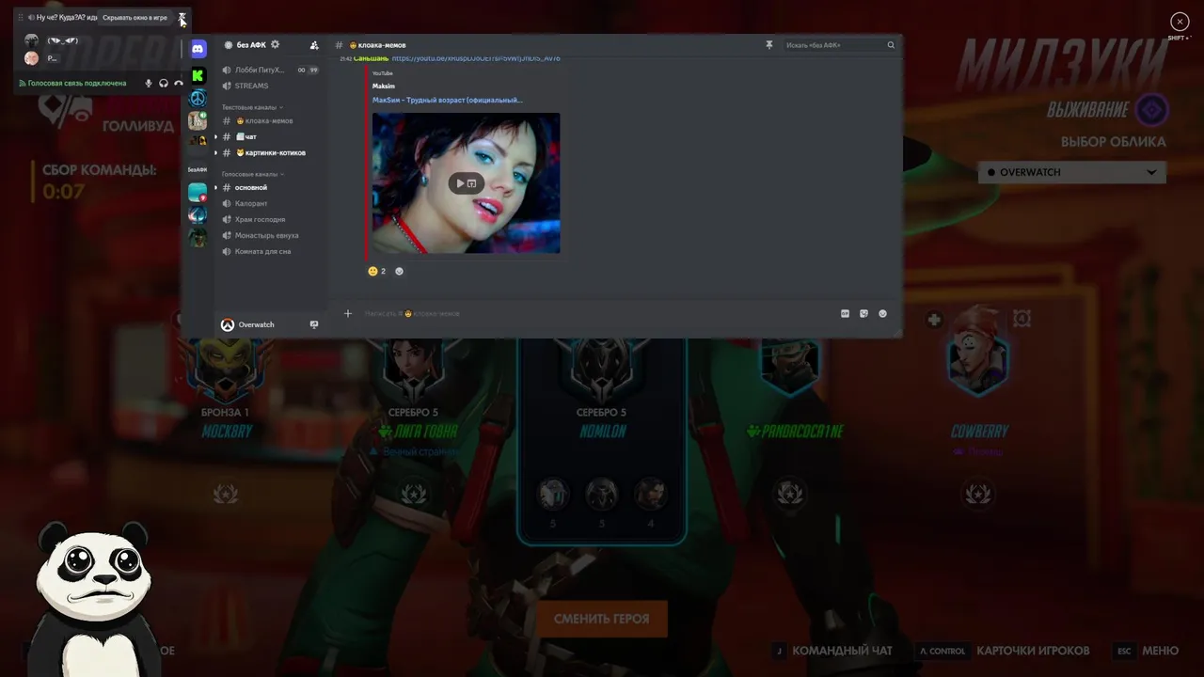Click Выживание purple perk icon
Screen dimensions: 1204x677
click(1150, 110)
